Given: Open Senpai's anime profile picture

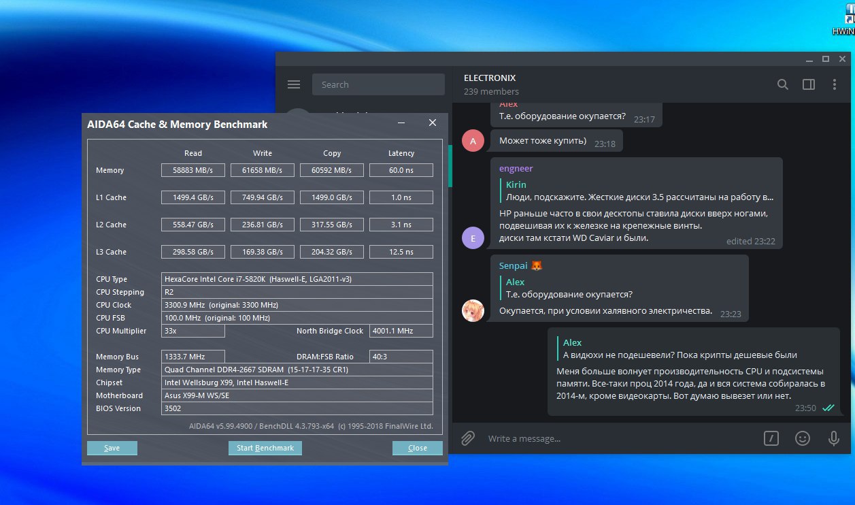Looking at the screenshot, I should coord(473,310).
